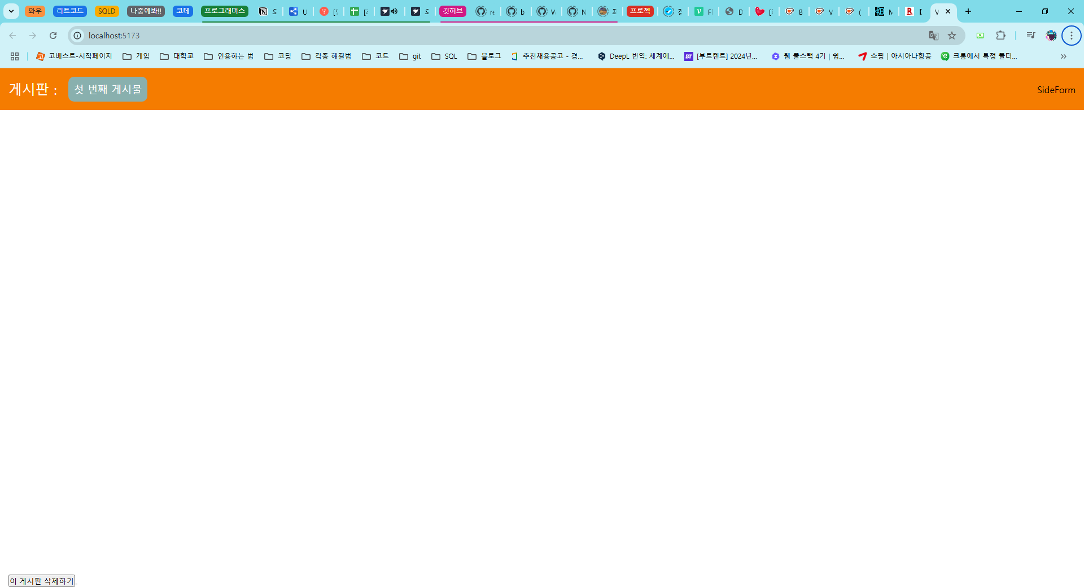The height and width of the screenshot is (587, 1084).
Task: Open the 인용하는 법 bookmark folder
Action: click(229, 56)
